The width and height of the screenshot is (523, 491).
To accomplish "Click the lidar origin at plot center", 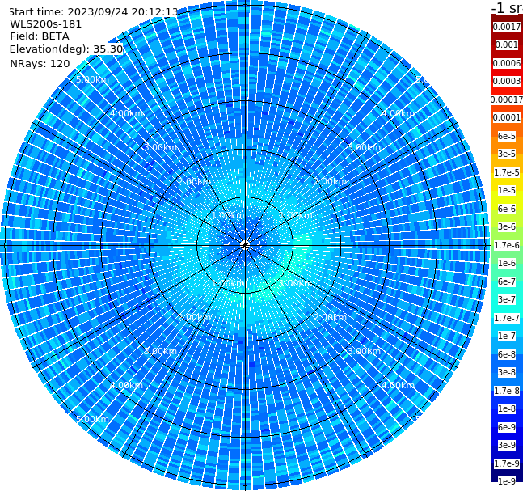I will pos(245,246).
